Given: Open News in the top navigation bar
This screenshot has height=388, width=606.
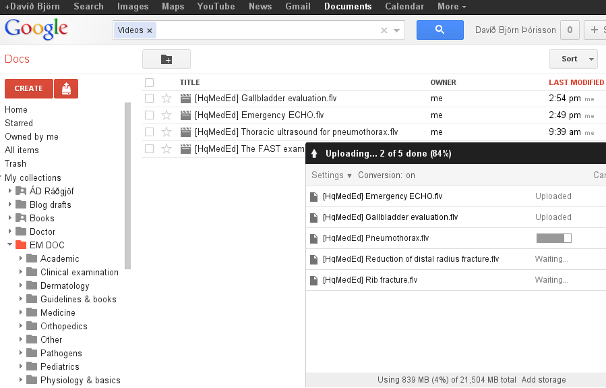Looking at the screenshot, I should tap(260, 7).
